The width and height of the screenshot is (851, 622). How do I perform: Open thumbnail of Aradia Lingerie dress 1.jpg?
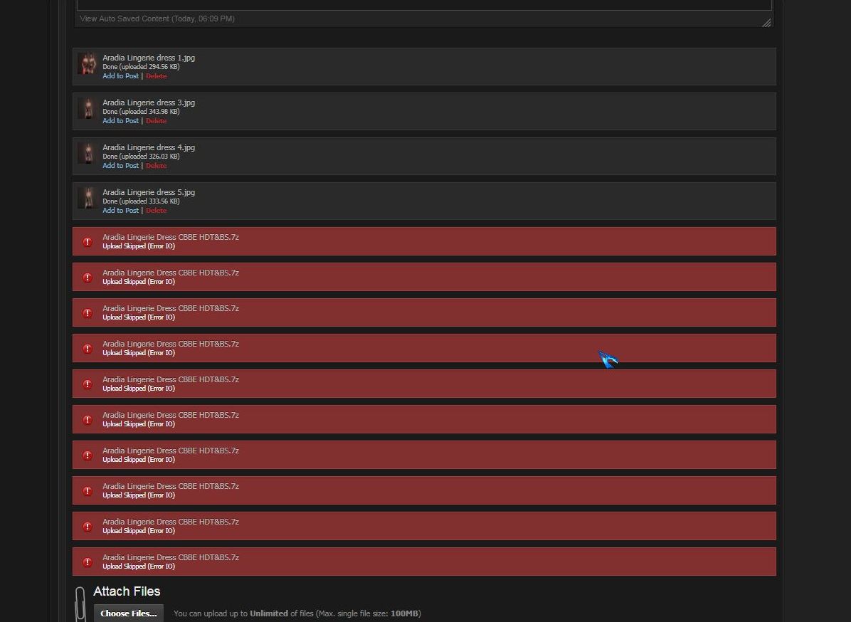[88, 64]
